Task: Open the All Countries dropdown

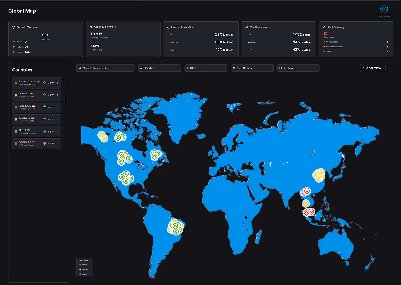Action: pyautogui.click(x=159, y=68)
